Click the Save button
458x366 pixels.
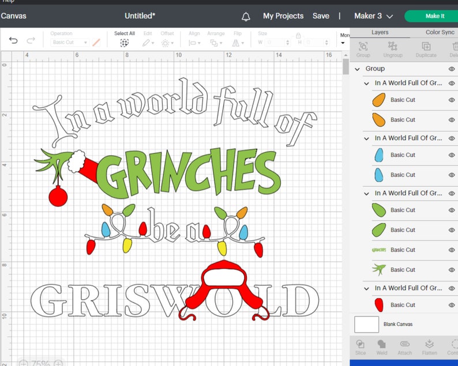coord(321,16)
